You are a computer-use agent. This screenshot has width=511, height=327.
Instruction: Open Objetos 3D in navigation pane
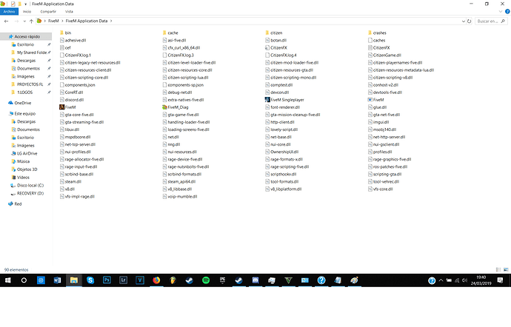pos(27,169)
